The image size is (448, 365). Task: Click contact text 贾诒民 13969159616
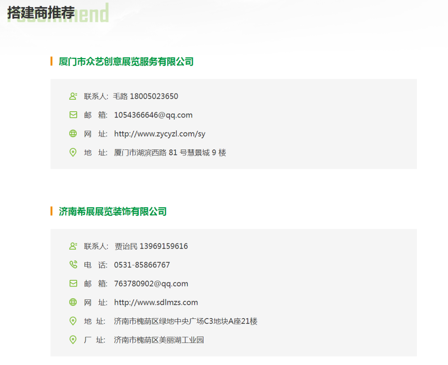click(151, 246)
